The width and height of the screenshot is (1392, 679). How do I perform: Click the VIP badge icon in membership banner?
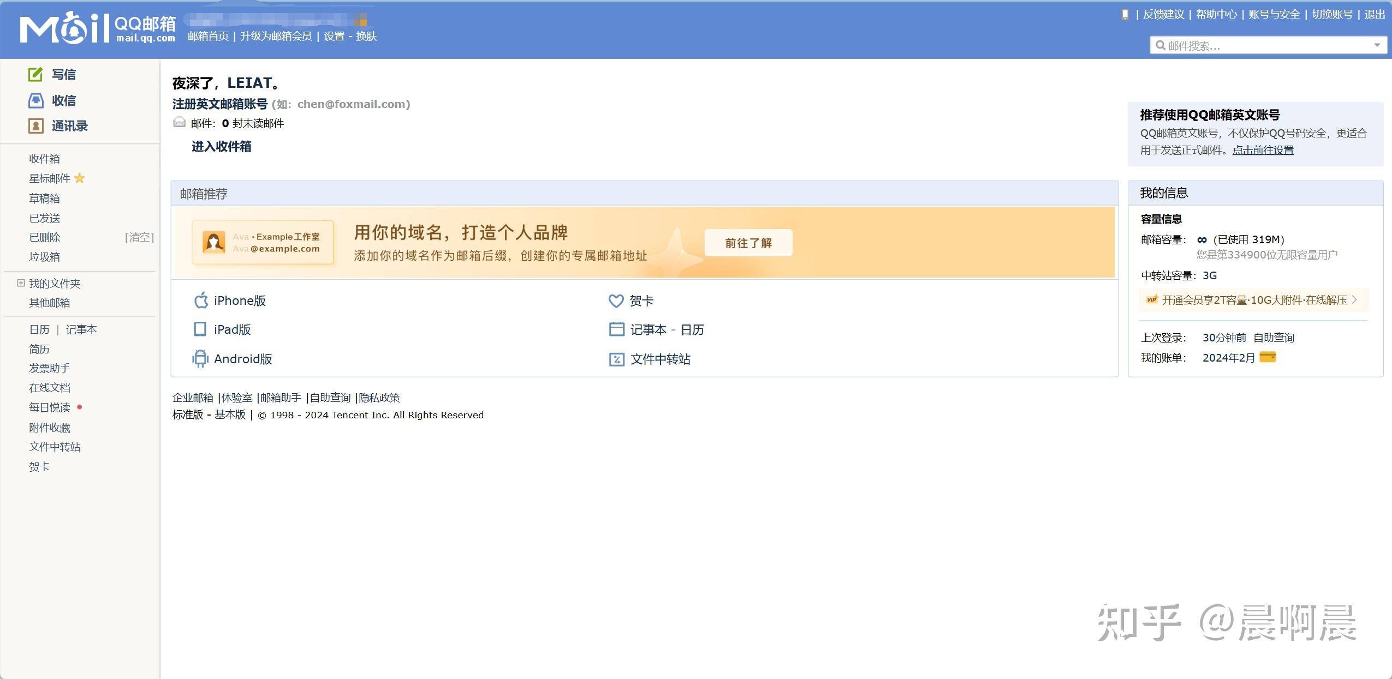pos(1152,299)
